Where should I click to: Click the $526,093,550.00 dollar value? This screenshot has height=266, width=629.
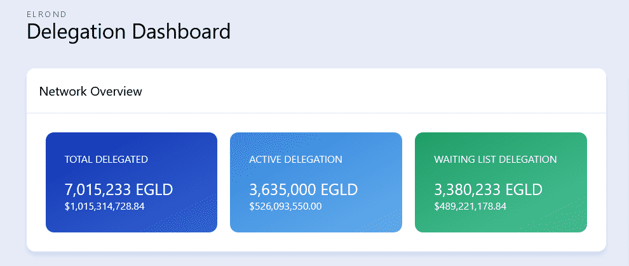click(285, 206)
